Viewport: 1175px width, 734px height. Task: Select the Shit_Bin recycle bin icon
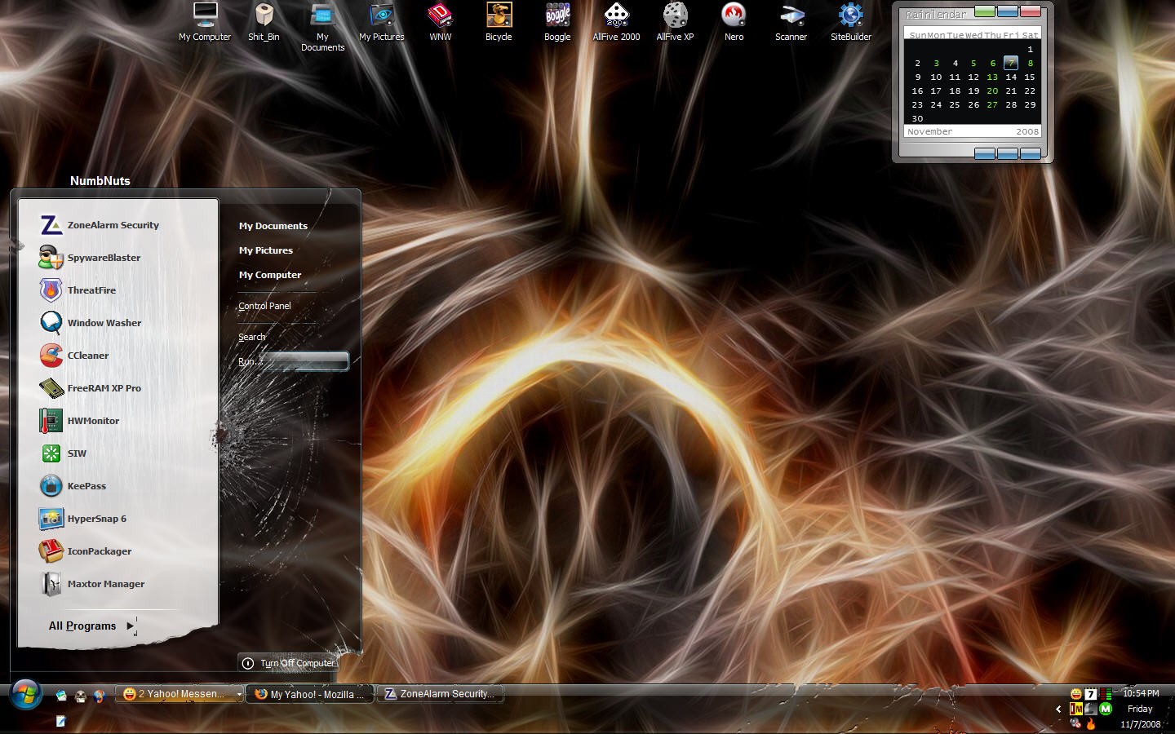click(x=264, y=22)
